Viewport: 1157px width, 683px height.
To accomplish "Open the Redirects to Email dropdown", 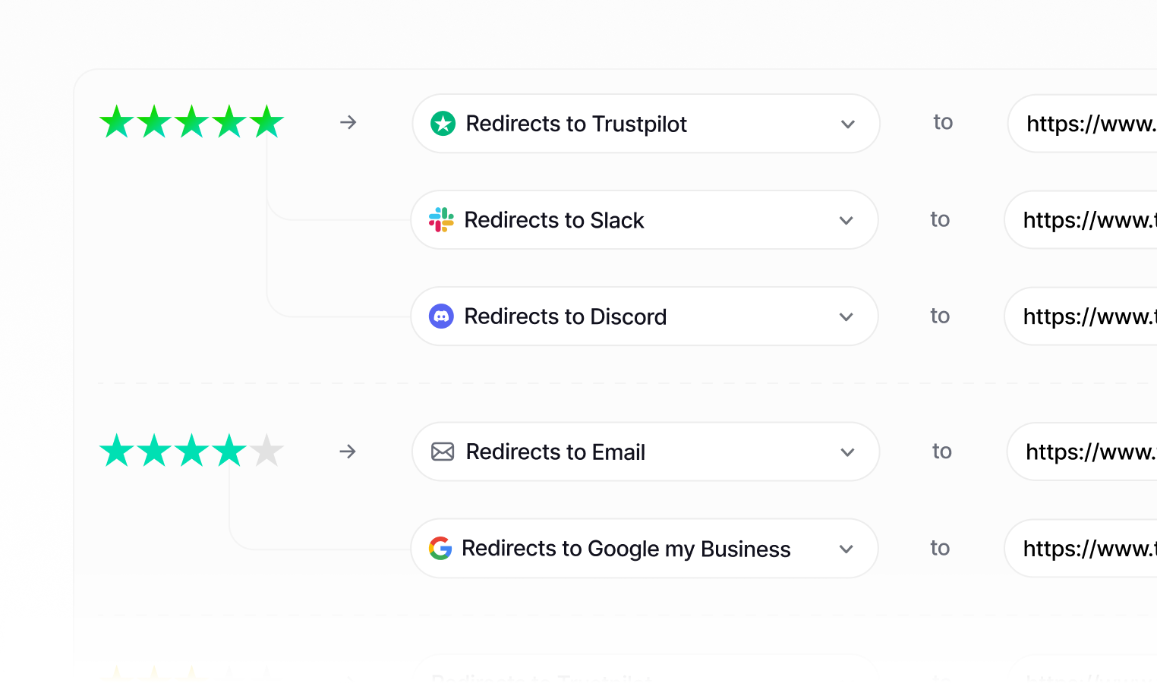I will point(646,452).
